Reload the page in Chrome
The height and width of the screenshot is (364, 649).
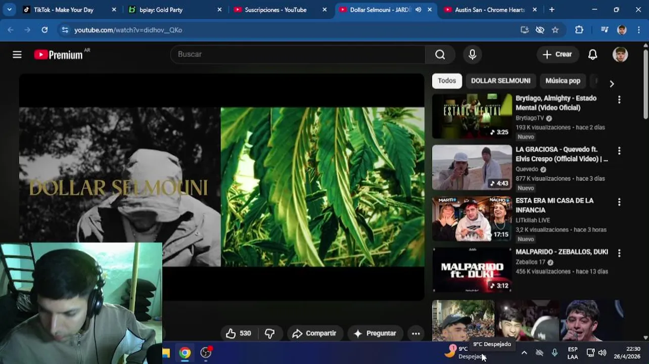click(x=44, y=30)
